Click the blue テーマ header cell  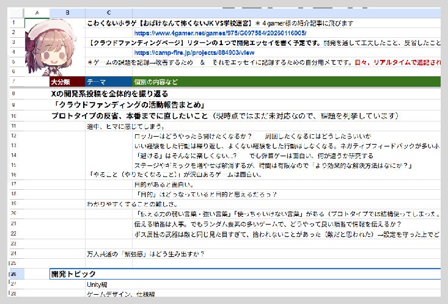109,82
